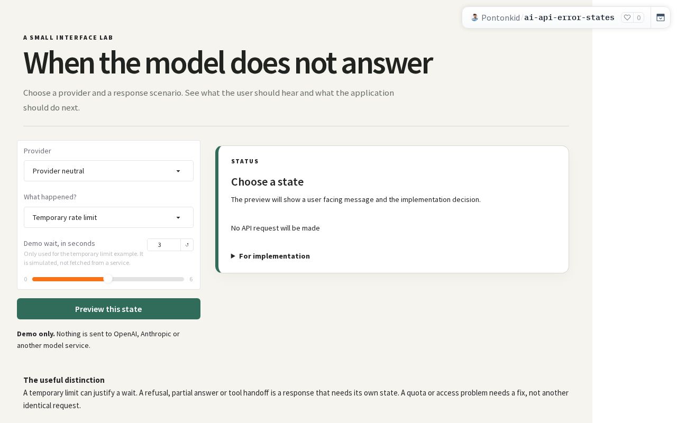Viewport: 677px width, 423px height.
Task: Click the Demo wait, in seconds label
Action: coord(59,243)
